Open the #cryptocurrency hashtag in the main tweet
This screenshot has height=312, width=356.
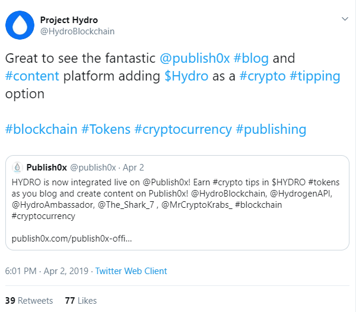pyautogui.click(x=183, y=129)
